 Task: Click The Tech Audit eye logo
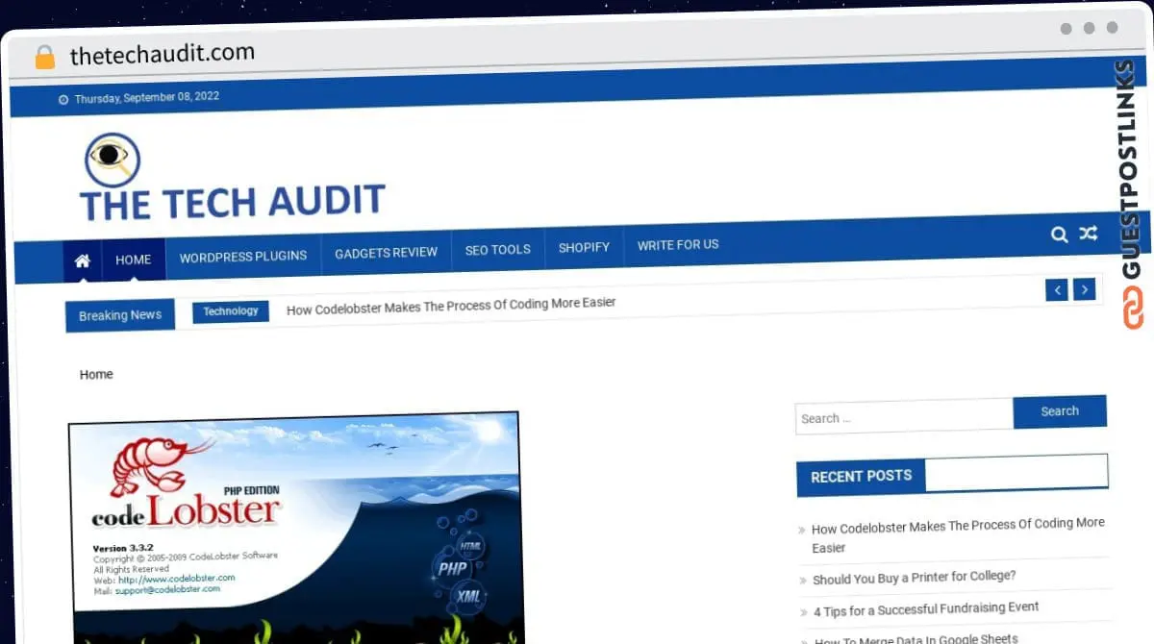[113, 160]
